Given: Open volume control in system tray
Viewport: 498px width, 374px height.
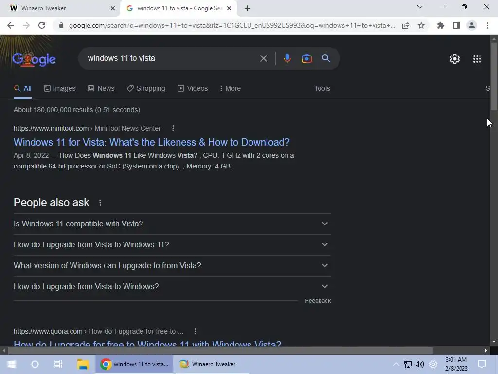Looking at the screenshot, I should 420,364.
